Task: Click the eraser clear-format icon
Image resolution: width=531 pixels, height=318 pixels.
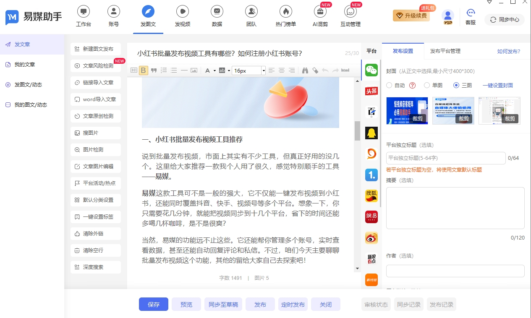Action: tap(315, 70)
